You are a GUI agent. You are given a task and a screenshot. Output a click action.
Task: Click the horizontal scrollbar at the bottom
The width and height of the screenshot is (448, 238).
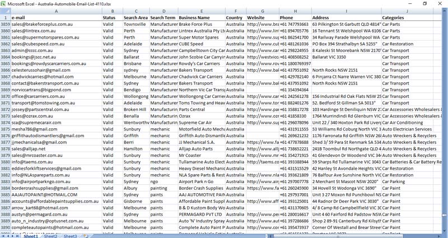354,236
